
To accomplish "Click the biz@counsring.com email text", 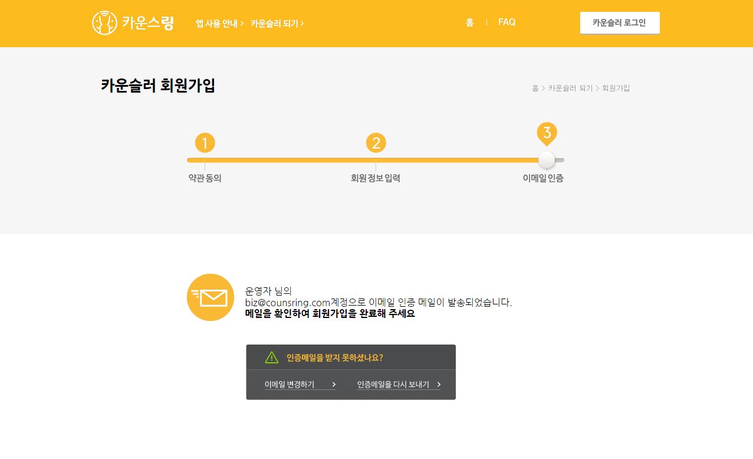I will click(x=288, y=303).
